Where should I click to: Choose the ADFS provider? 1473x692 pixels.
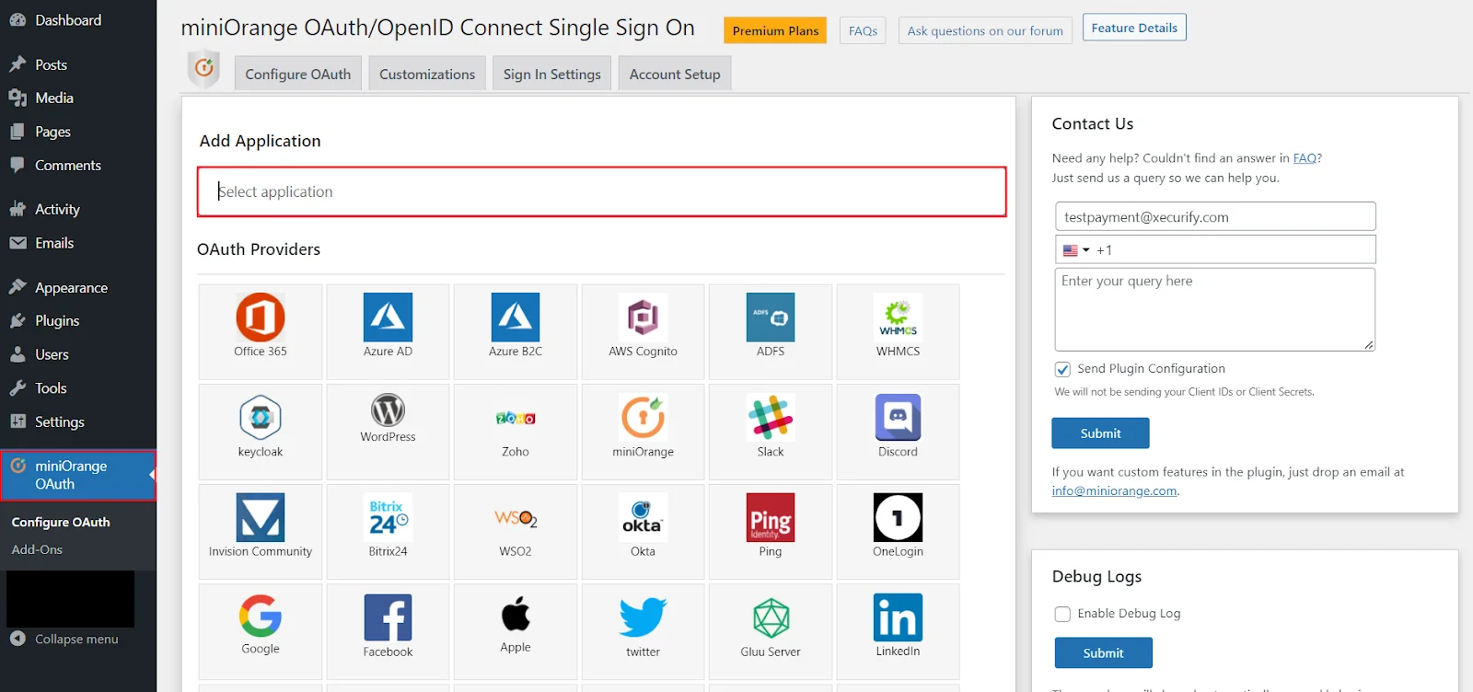click(x=771, y=317)
